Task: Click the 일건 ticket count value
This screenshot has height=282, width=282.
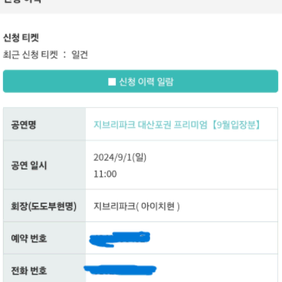Action: coord(80,54)
